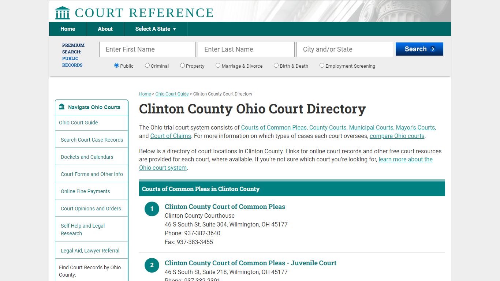Open the Courts of Common Pleas link
500x281 pixels.
(274, 127)
